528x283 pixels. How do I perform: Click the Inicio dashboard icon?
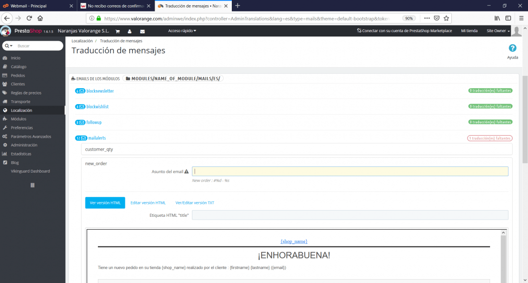tap(5, 58)
